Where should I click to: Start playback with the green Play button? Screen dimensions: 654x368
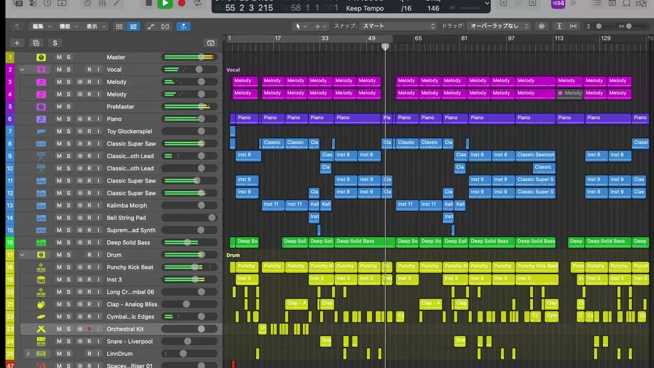(x=165, y=4)
